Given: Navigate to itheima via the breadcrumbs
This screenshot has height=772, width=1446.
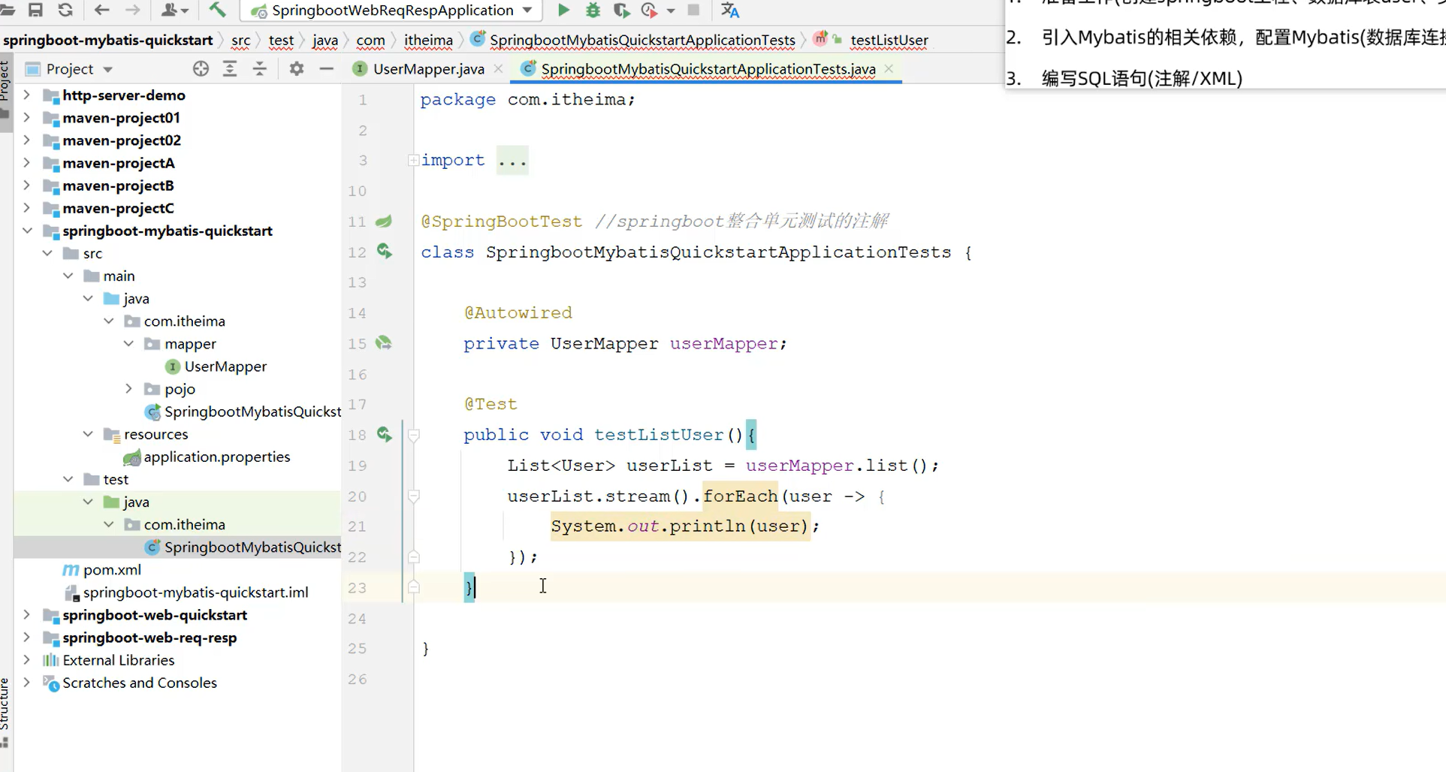Looking at the screenshot, I should tap(428, 40).
